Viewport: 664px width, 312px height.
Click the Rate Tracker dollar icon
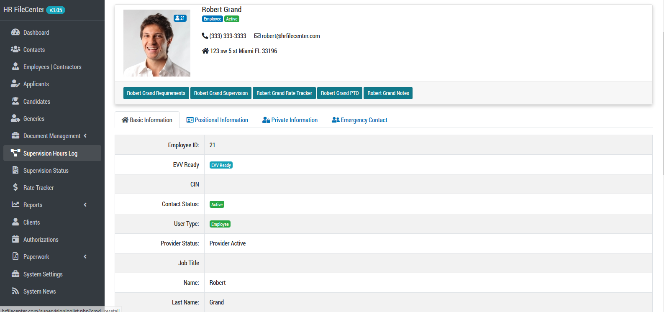pyautogui.click(x=15, y=187)
